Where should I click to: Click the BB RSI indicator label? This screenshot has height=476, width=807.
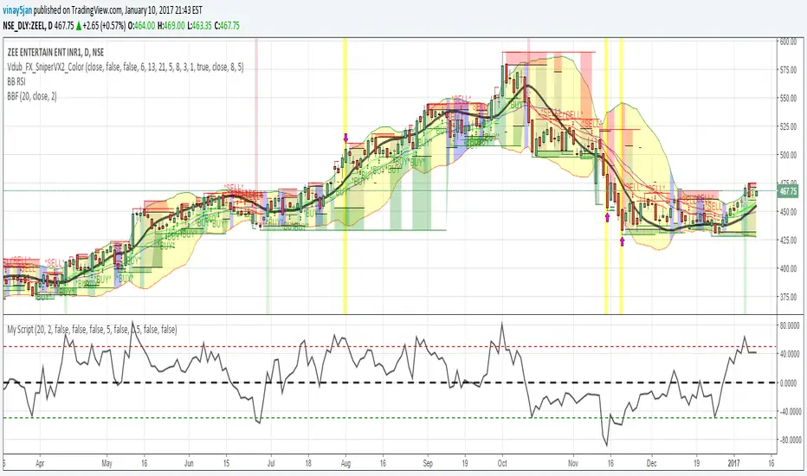(x=16, y=81)
